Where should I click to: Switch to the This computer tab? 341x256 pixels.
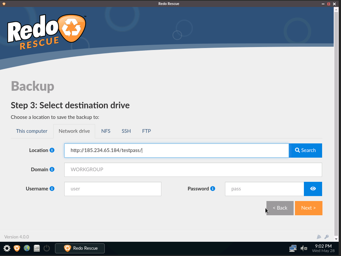[32, 131]
